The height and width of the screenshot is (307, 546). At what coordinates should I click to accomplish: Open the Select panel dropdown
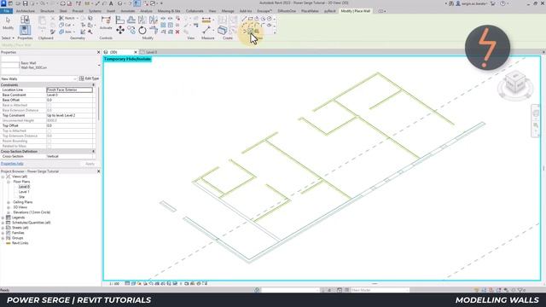coord(8,38)
